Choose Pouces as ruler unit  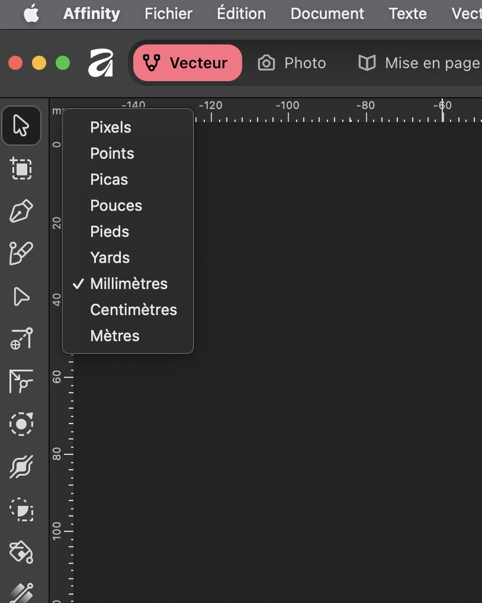(x=128, y=206)
